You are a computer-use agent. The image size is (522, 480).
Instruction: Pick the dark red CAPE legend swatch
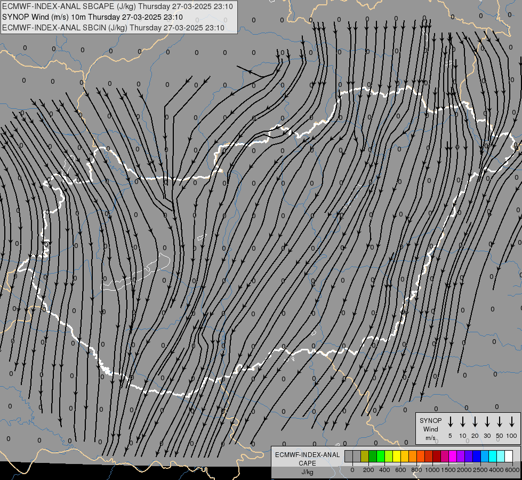pos(437,456)
